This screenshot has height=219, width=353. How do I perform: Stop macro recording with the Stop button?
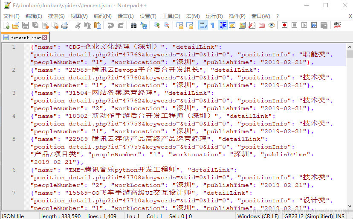[x=294, y=25]
